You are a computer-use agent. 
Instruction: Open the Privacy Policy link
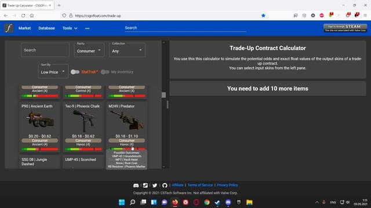click(x=227, y=185)
